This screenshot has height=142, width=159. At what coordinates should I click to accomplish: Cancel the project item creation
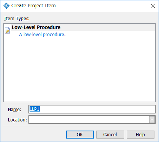110,134
